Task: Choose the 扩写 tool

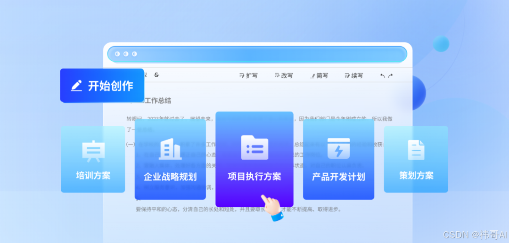Action: (248, 76)
